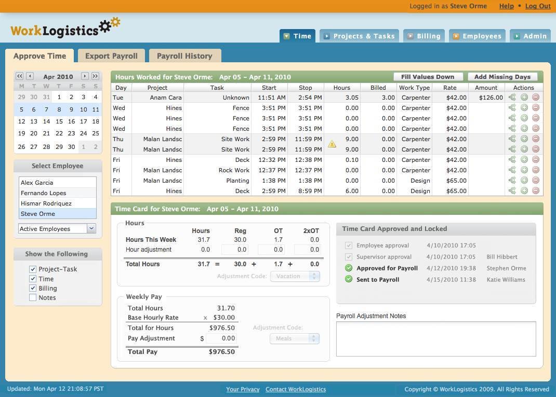Click the 2xOT hour adjustment input field

click(x=307, y=249)
